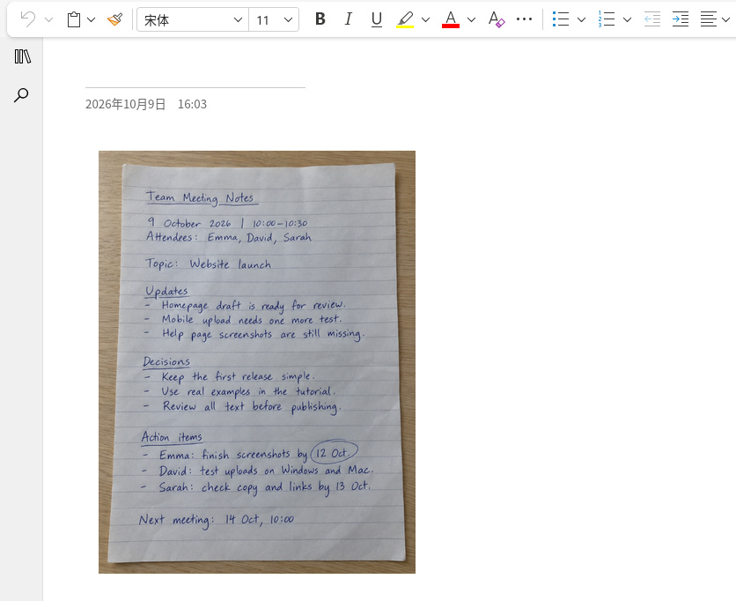Apply yellow text highlight color

tap(405, 19)
